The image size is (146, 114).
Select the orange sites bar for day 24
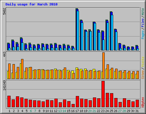pyautogui.click(x=108, y=72)
